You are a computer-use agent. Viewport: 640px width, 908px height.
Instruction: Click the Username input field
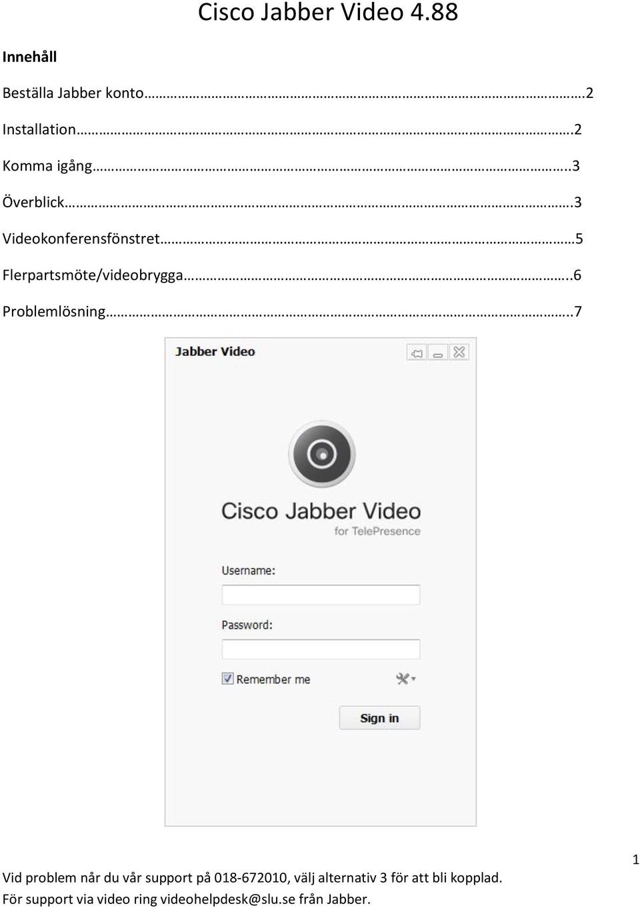(321, 595)
